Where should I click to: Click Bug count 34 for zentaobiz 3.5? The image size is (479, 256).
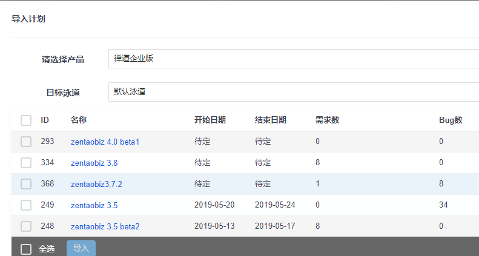pos(443,205)
